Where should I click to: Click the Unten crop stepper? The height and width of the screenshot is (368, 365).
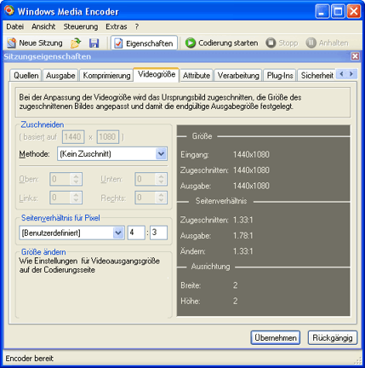[151, 179]
